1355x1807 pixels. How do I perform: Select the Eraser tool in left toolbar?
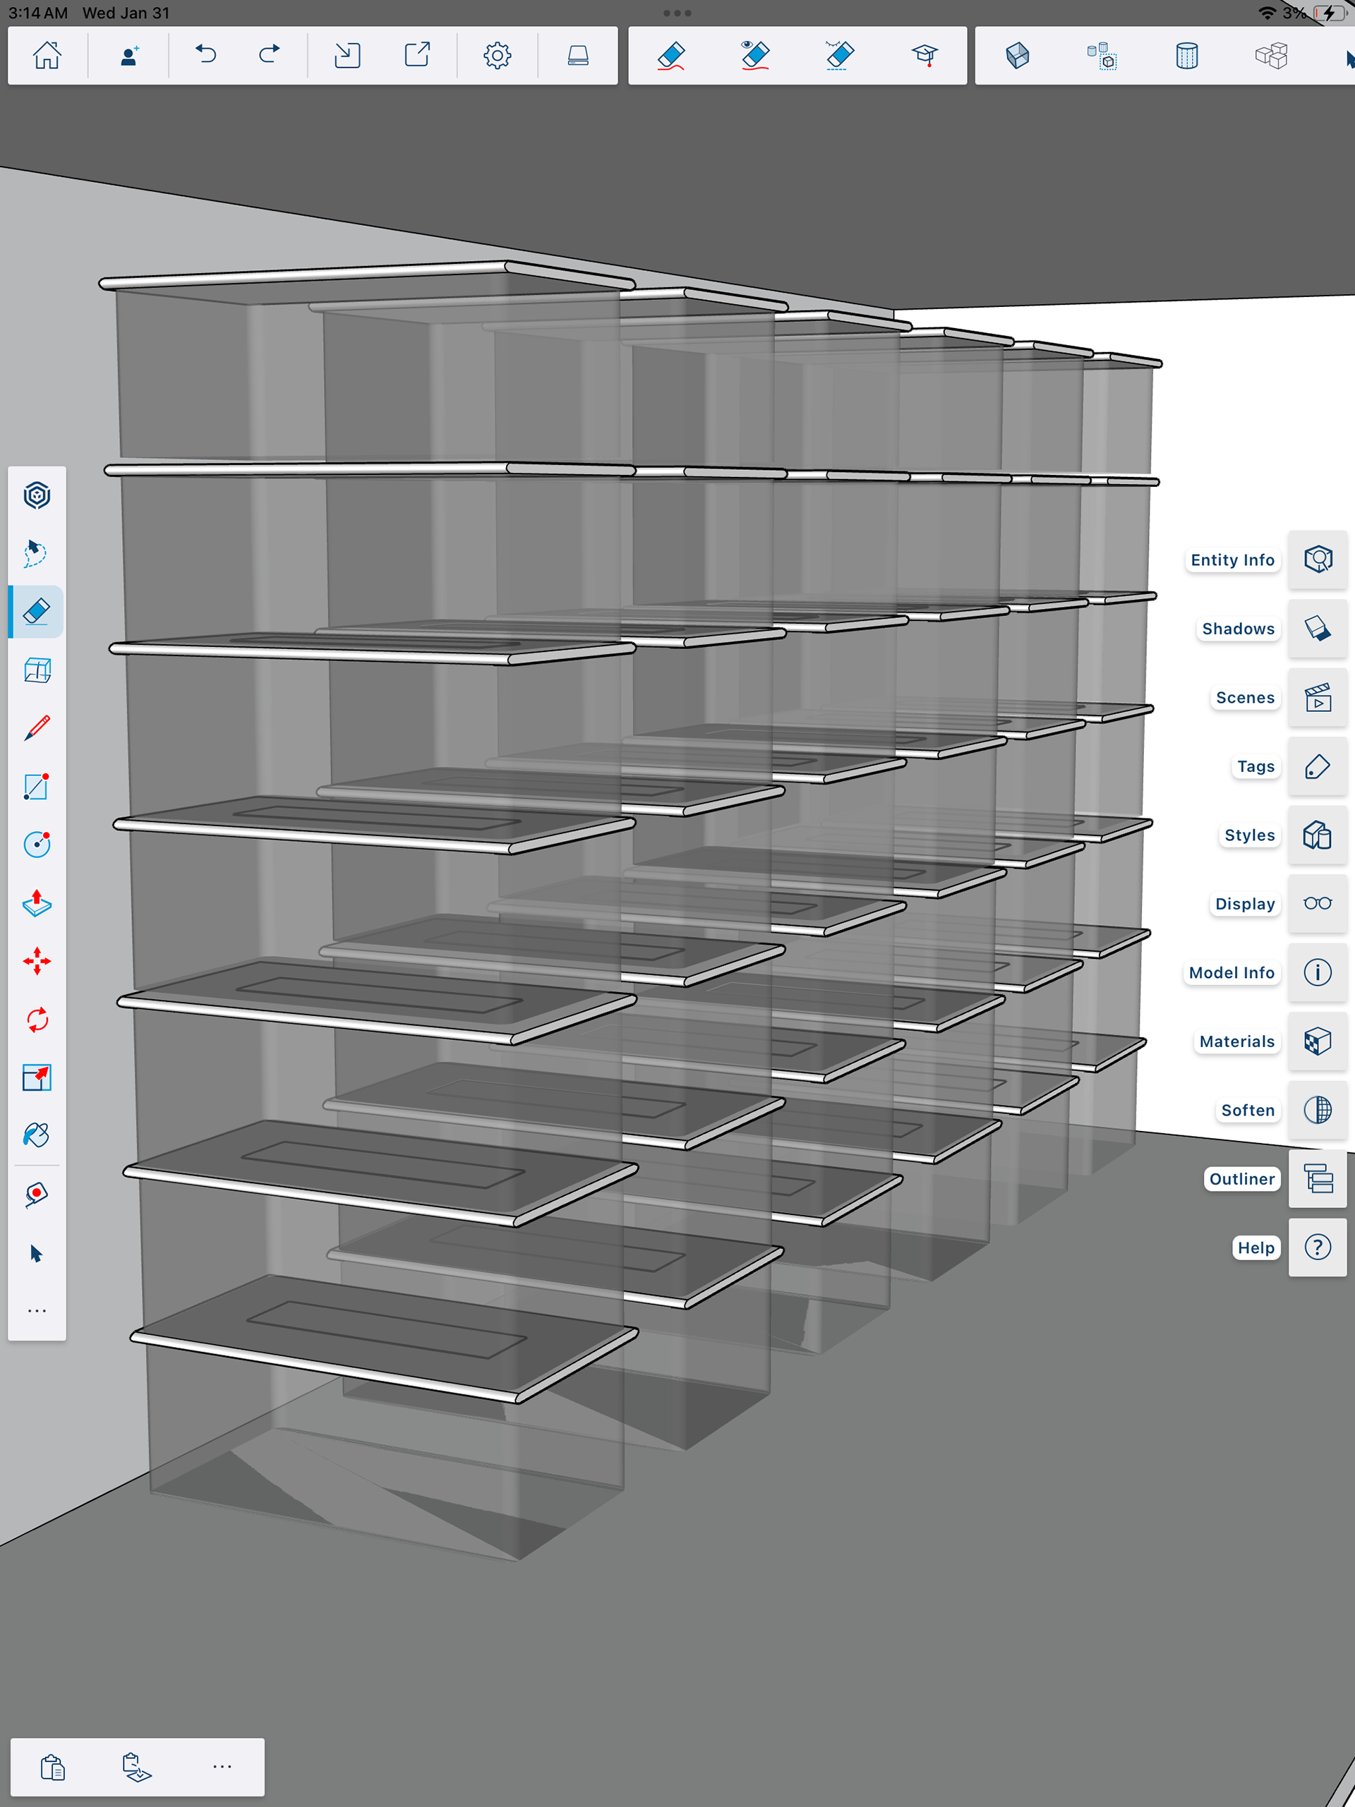click(x=37, y=611)
